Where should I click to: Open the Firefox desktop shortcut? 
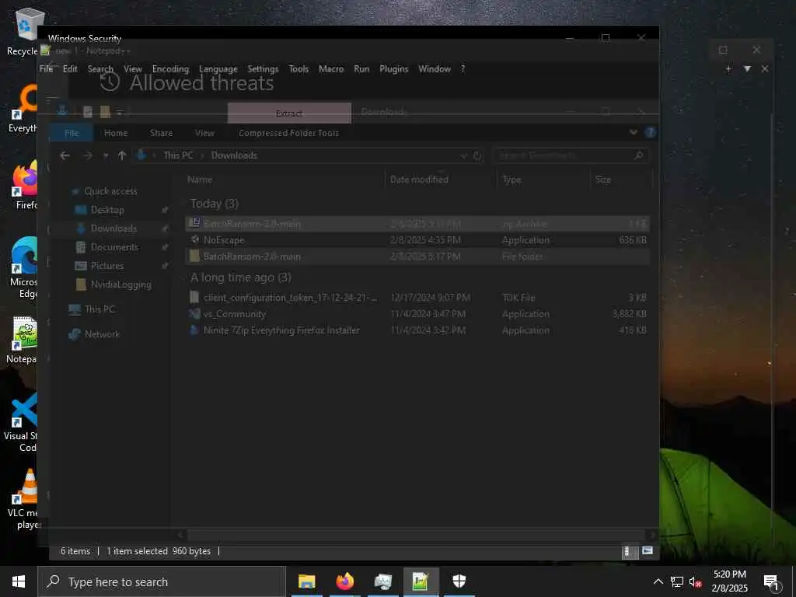point(23,185)
